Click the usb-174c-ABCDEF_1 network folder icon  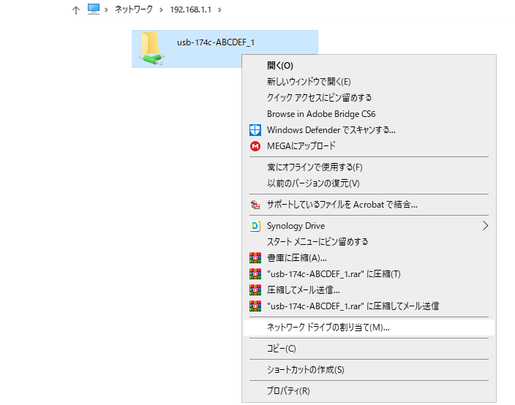click(x=151, y=48)
